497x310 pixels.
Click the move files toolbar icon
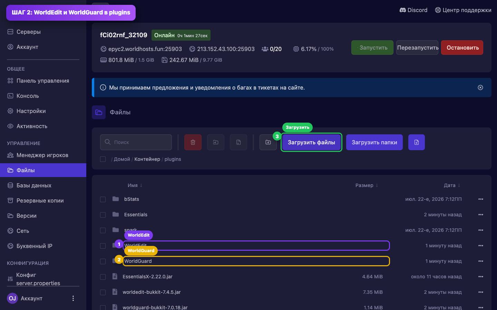216,142
